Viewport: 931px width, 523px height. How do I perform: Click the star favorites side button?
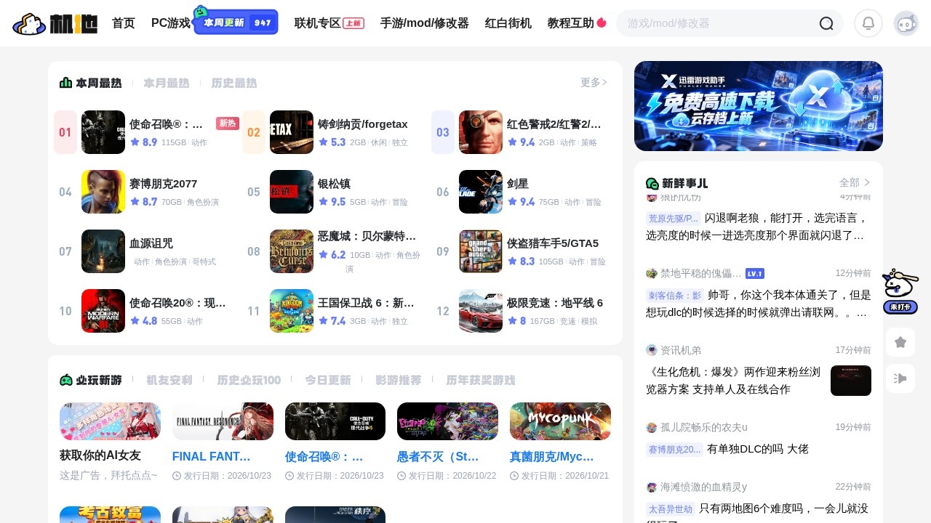(900, 342)
